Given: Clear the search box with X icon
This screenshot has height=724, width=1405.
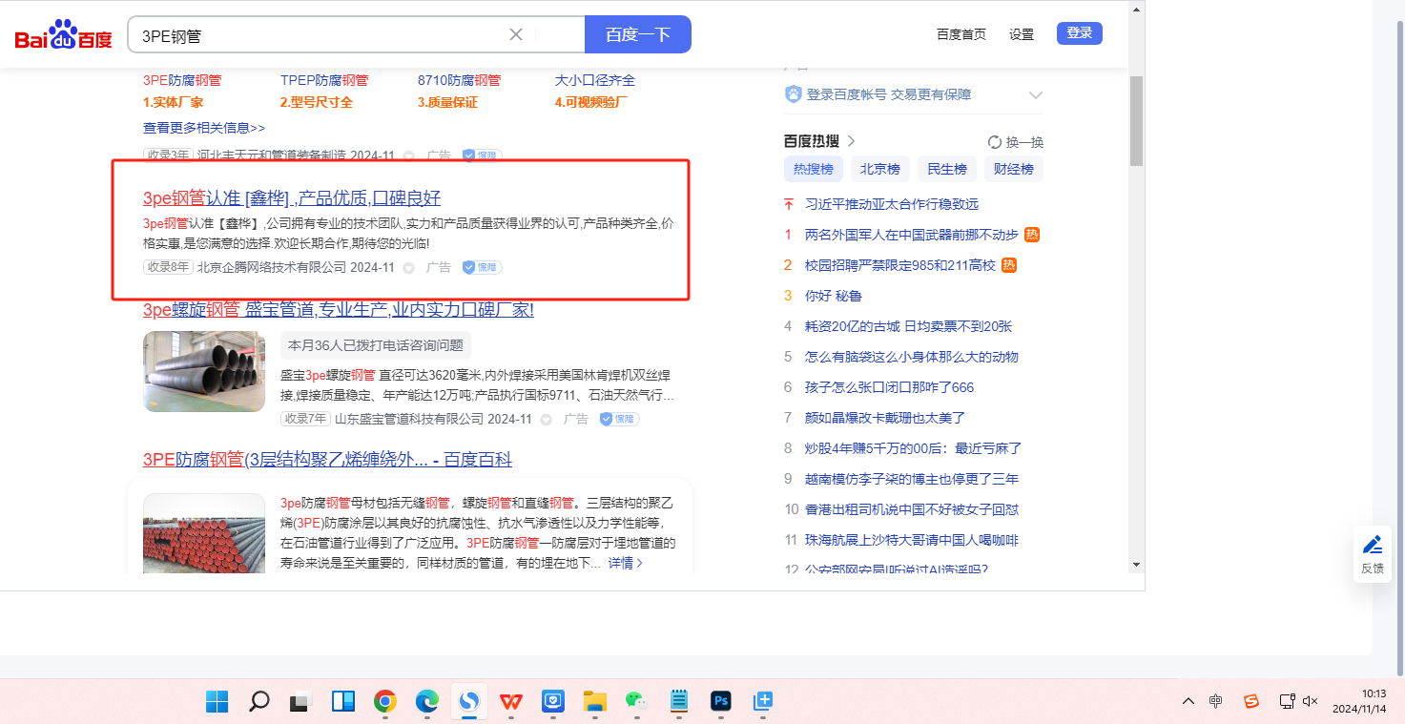Looking at the screenshot, I should pos(516,34).
